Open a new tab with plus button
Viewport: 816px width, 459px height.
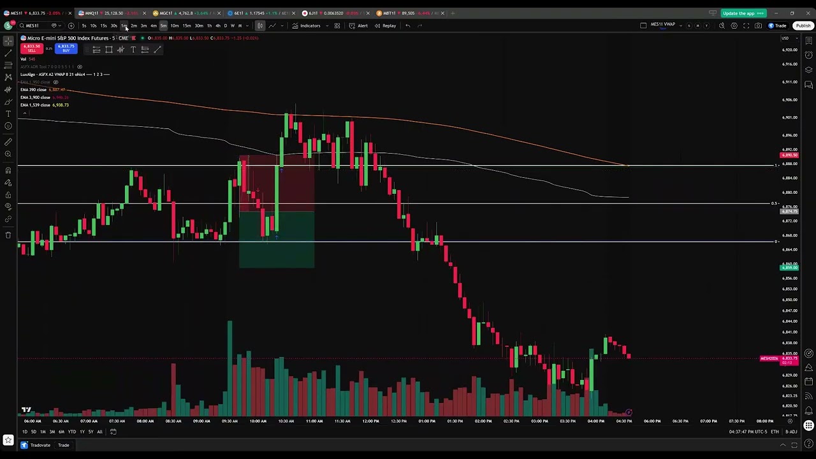pos(453,13)
